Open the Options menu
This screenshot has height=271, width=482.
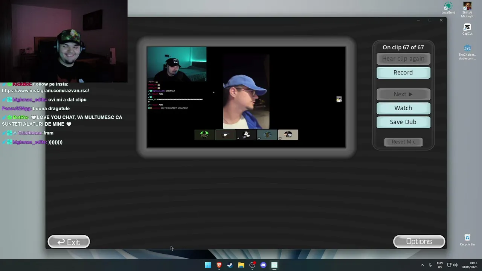[419, 242]
